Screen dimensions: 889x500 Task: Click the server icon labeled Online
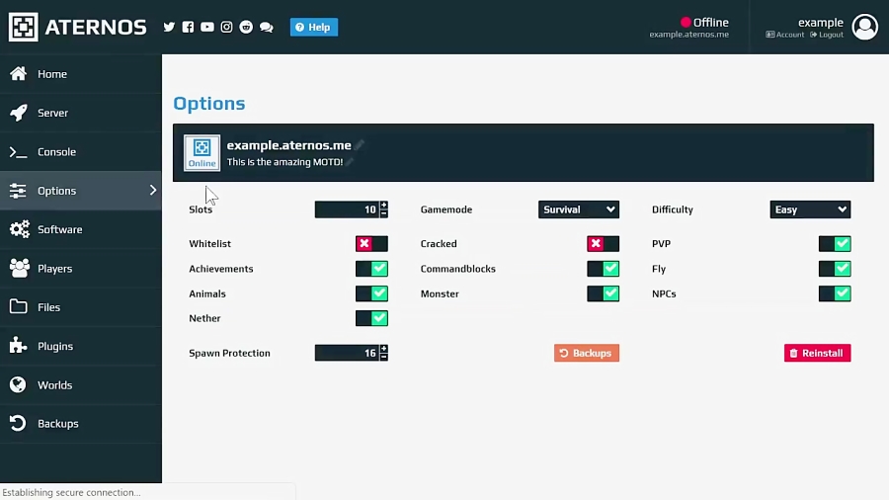(202, 152)
